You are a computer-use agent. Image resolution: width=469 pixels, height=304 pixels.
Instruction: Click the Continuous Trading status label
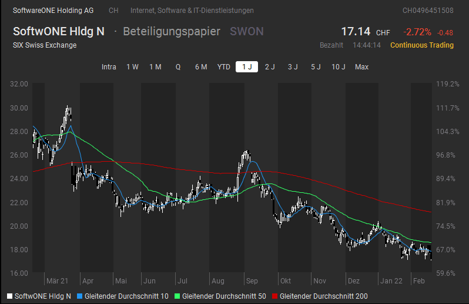pos(421,45)
